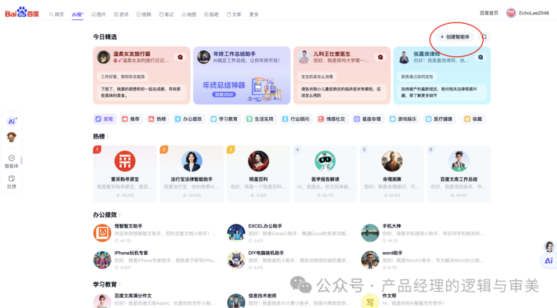557x308 pixels.
Task: Open the 资讯 tab
Action: tap(121, 15)
